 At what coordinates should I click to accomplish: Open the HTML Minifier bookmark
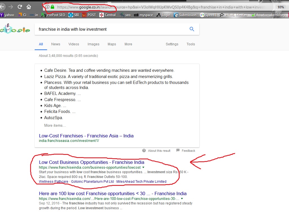233,15
